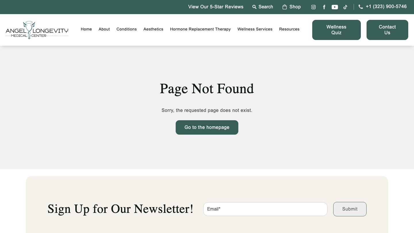Click the Contact Us button

click(x=387, y=30)
